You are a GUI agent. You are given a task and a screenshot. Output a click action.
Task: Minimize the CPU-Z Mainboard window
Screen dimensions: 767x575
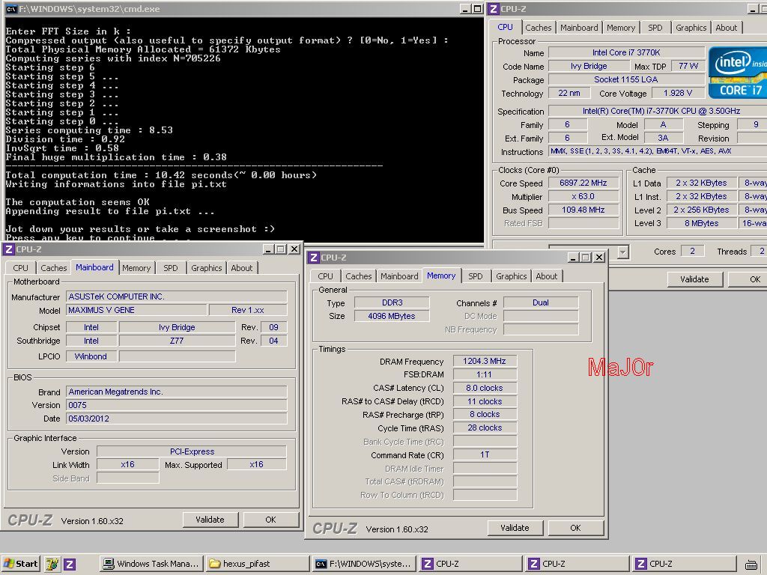(269, 249)
